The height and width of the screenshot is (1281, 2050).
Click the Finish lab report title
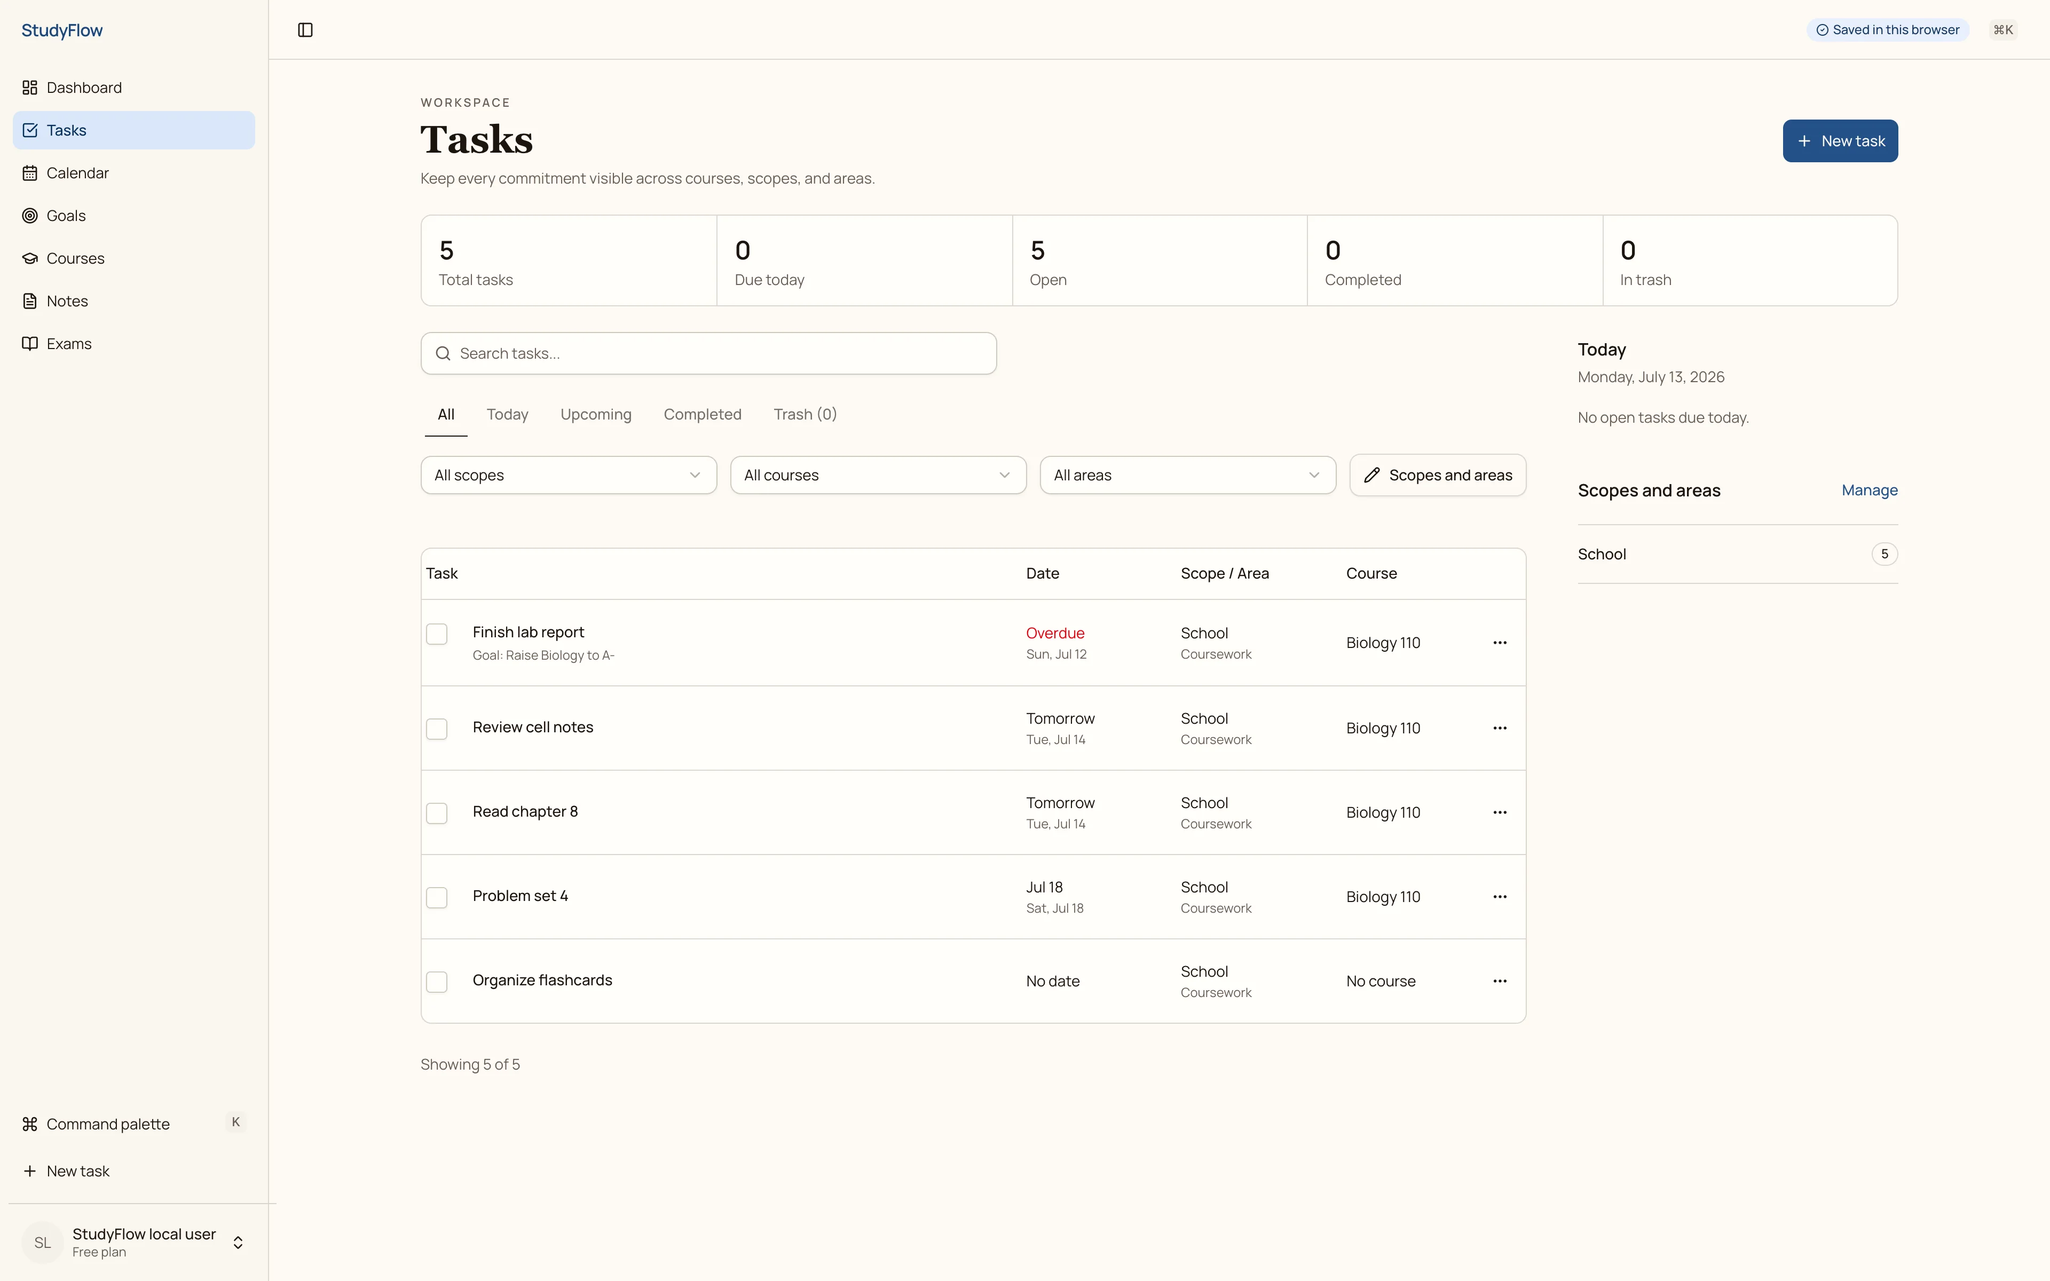pos(529,632)
